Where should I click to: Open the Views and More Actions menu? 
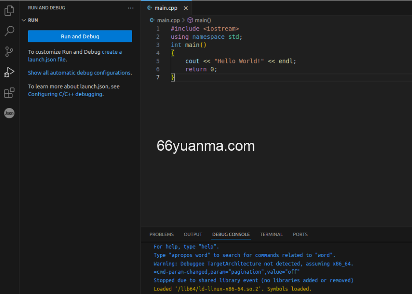click(x=130, y=7)
